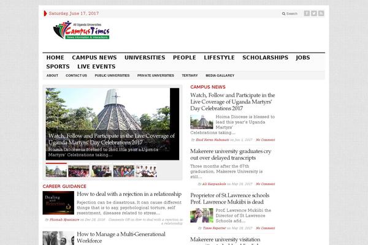Open the CAMPUS NEWS menu item
The height and width of the screenshot is (245, 368).
click(94, 58)
